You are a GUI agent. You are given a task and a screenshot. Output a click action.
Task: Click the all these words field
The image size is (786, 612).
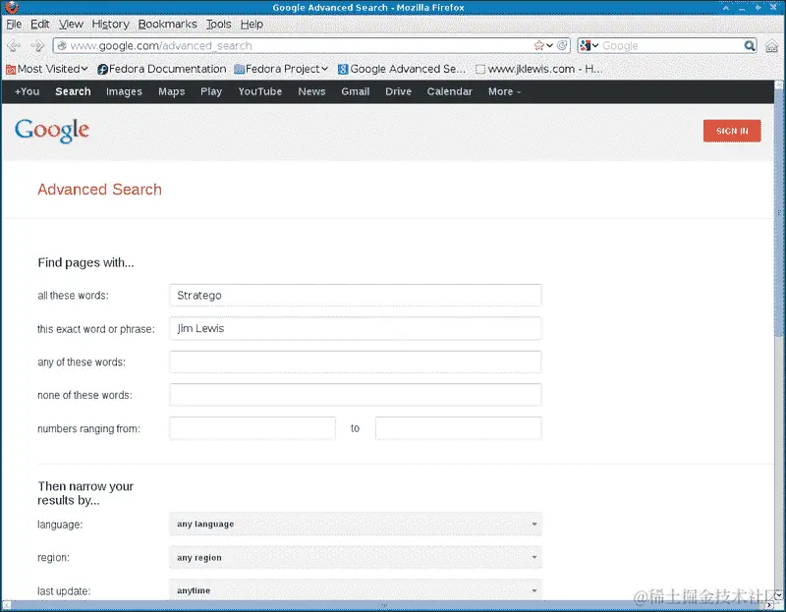tap(356, 296)
